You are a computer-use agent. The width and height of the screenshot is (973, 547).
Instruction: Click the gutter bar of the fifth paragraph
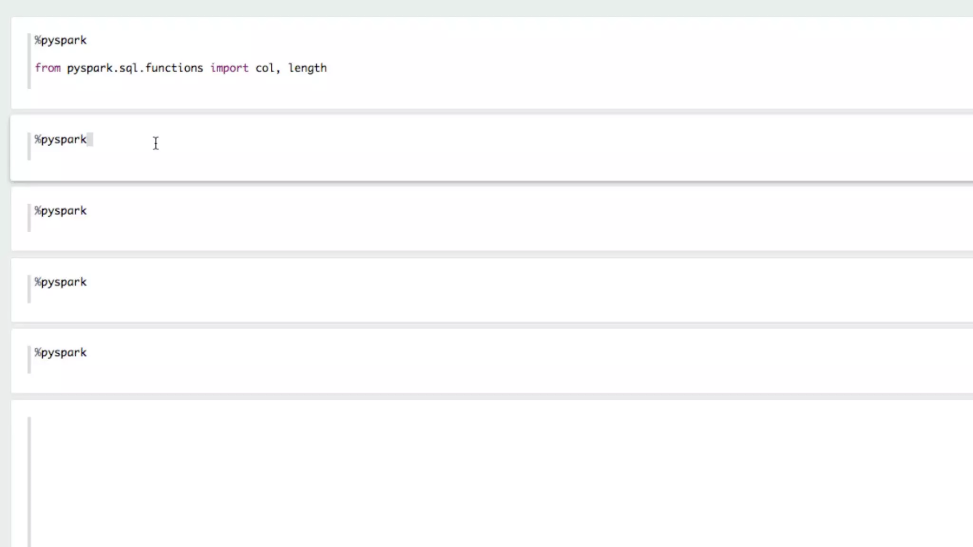tap(29, 359)
